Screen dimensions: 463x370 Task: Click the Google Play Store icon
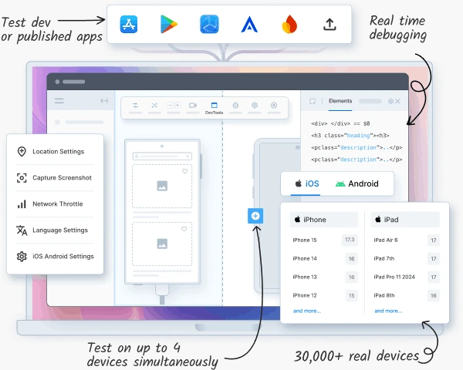pyautogui.click(x=168, y=24)
